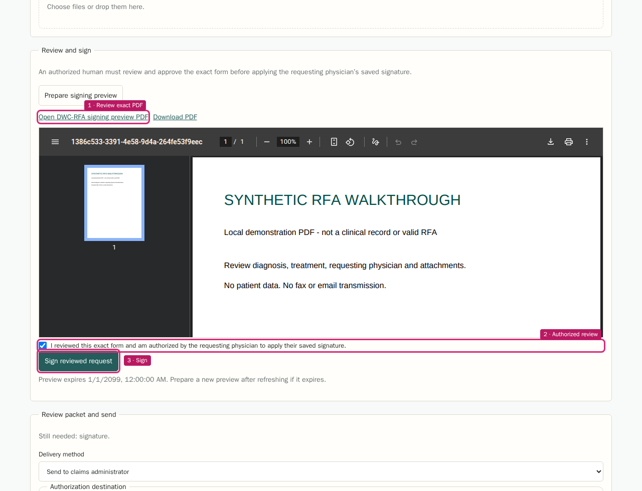
Task: Zoom in with the plus icon
Action: click(309, 142)
